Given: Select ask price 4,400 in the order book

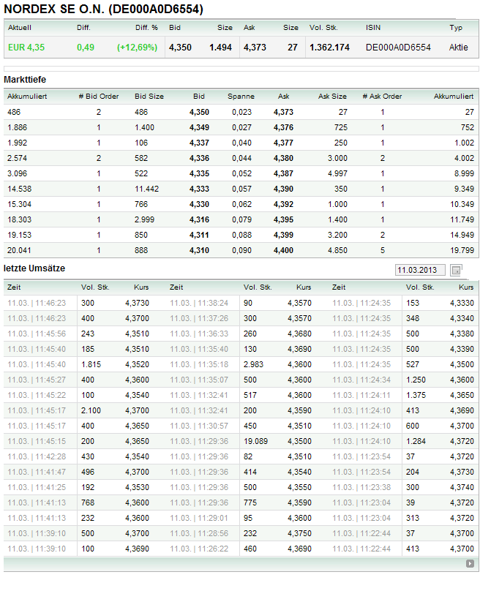Looking at the screenshot, I should [x=283, y=250].
